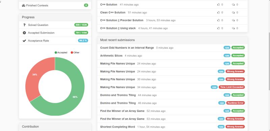Toggle the Other legend item in chart

pos(75,52)
